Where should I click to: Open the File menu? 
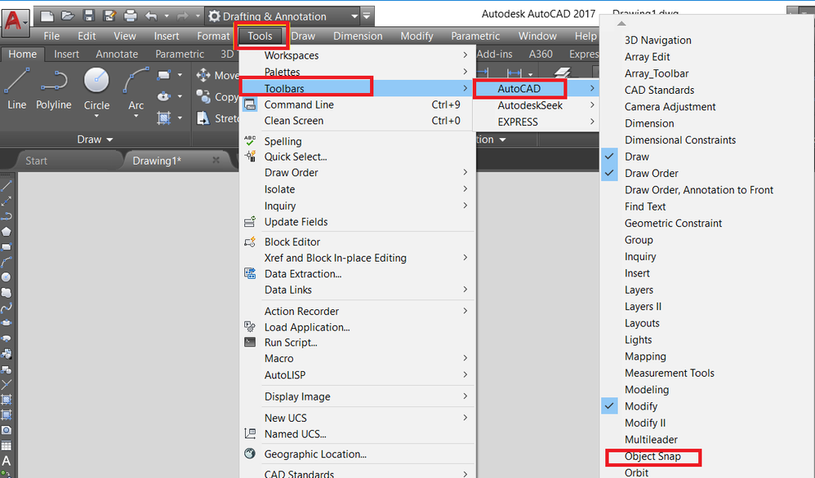click(51, 36)
